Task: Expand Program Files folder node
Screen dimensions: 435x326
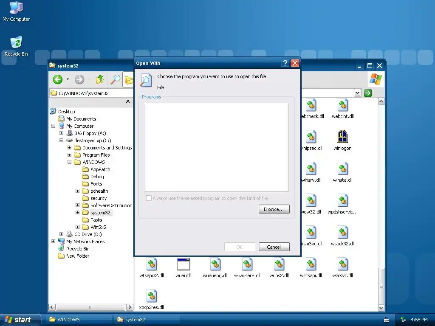Action: (x=69, y=155)
